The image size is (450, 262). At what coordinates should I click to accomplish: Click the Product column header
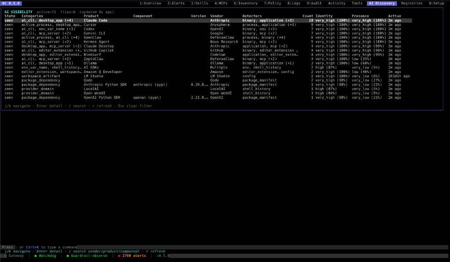pyautogui.click(x=91, y=16)
